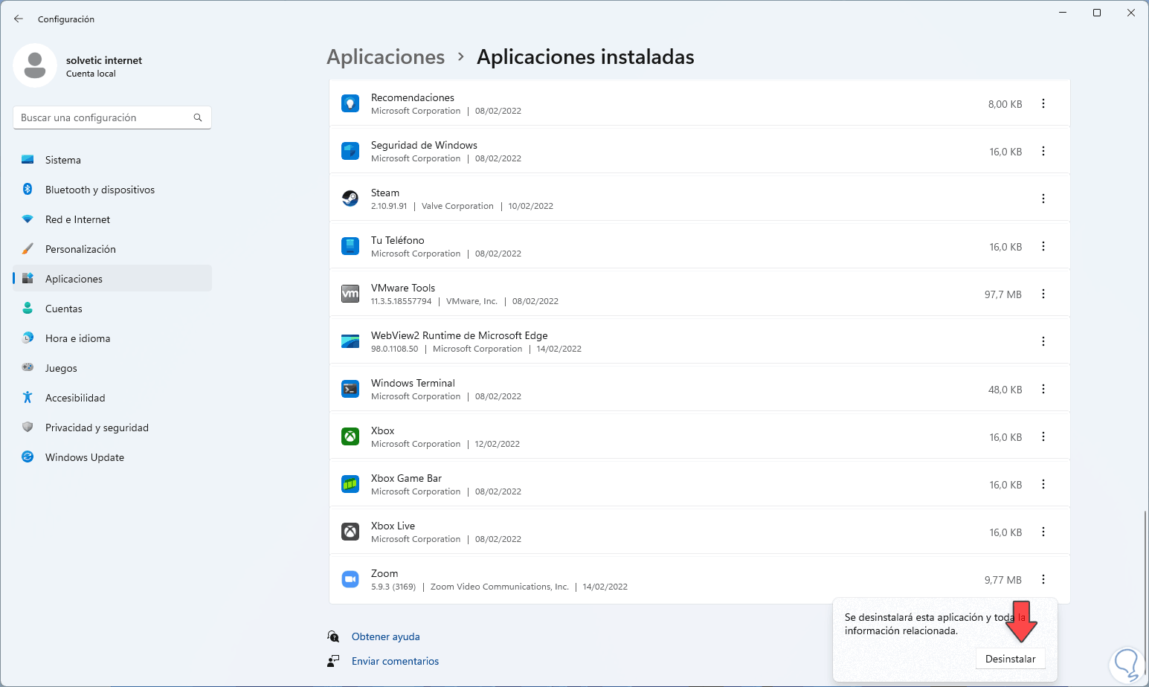Click the VMware Tools app icon
Image resolution: width=1149 pixels, height=687 pixels.
pos(350,294)
